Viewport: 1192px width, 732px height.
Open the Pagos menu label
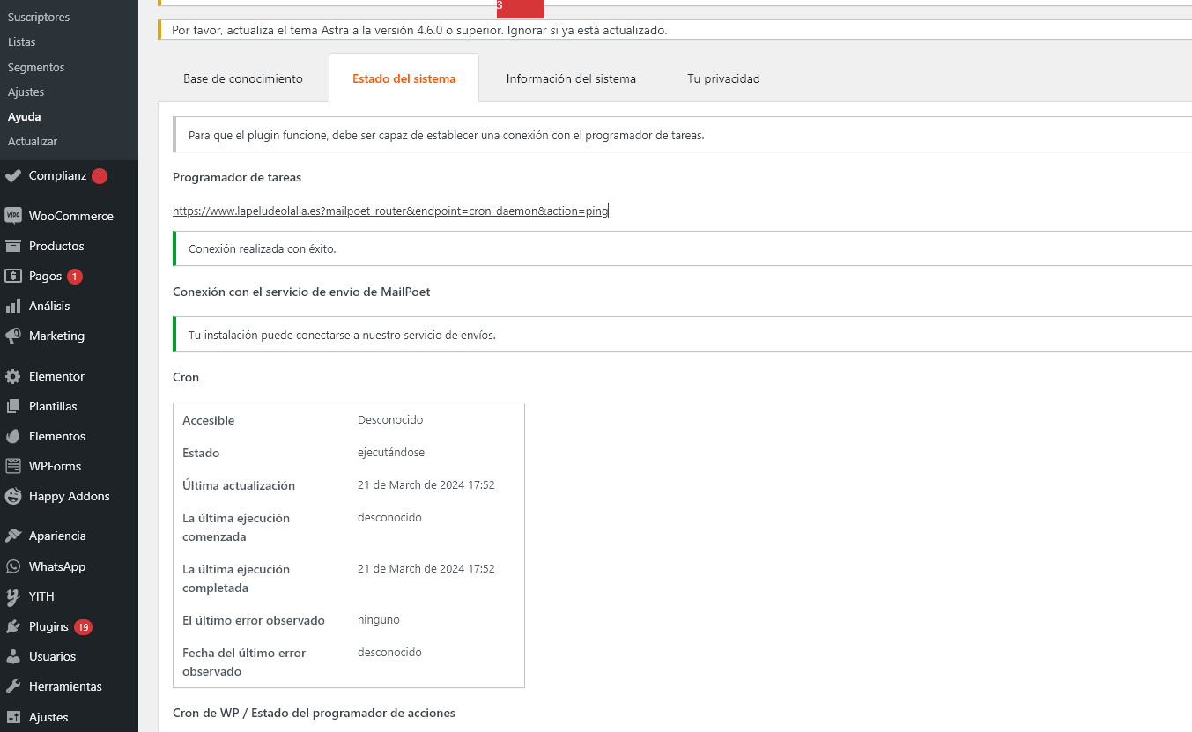tap(45, 276)
